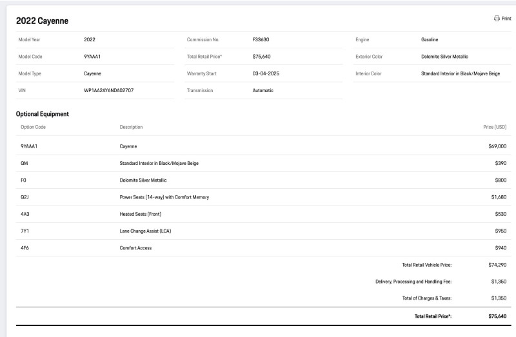Select the $390 price

pos(501,163)
